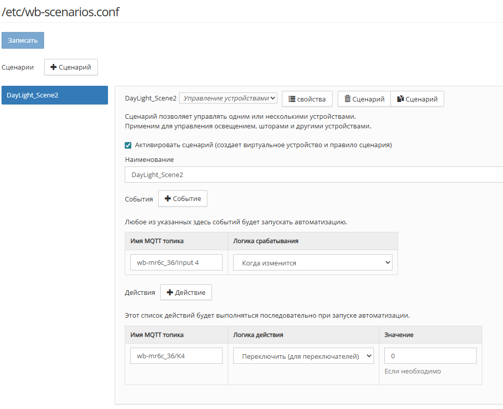
Task: Click the Если необходимо hint text
Action: (x=413, y=371)
